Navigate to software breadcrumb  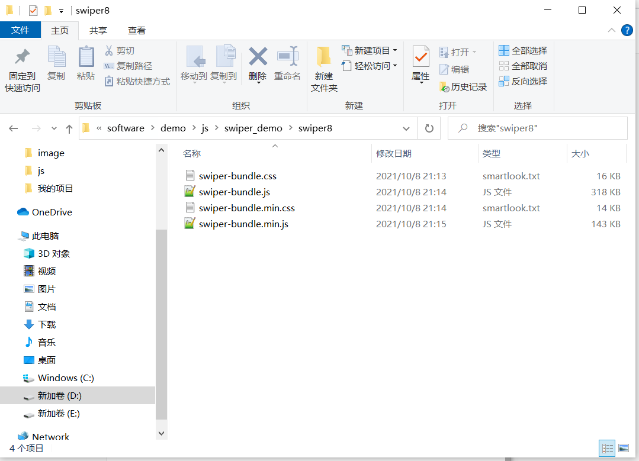coord(126,128)
